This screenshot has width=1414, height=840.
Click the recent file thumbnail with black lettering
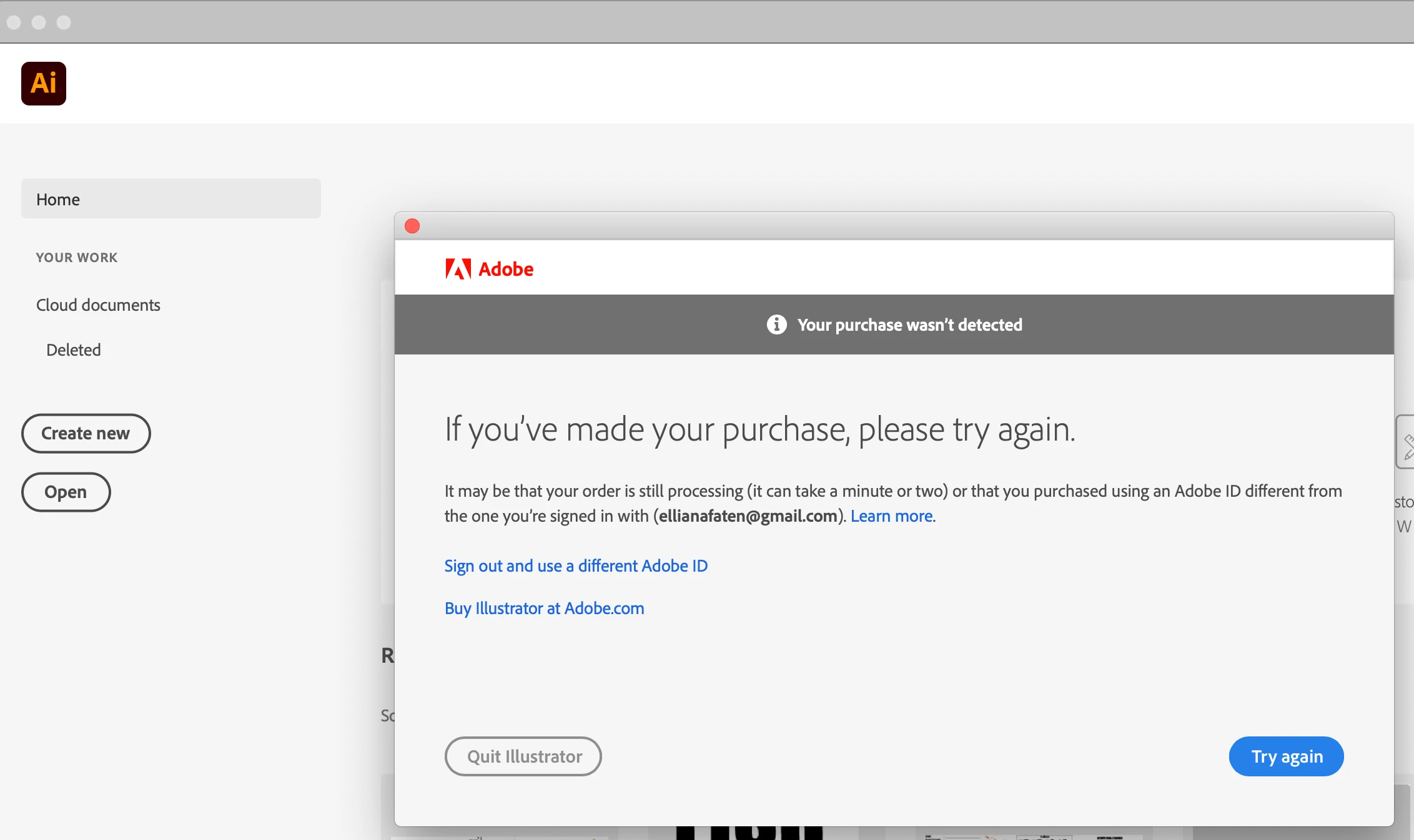pos(749,833)
